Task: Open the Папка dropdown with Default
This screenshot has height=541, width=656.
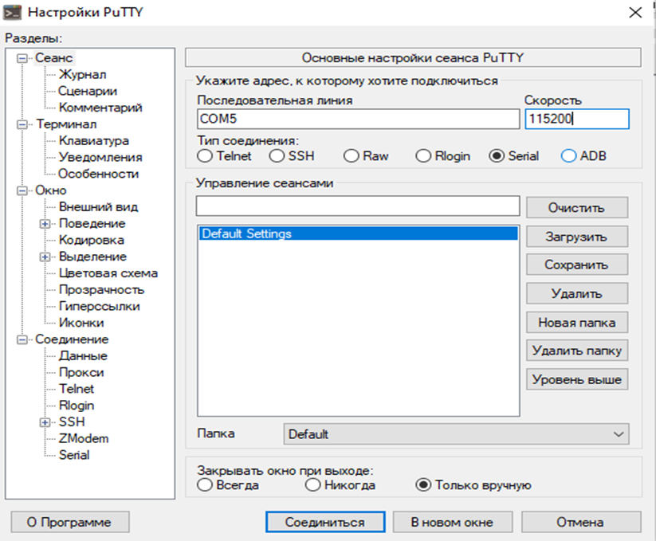Action: pyautogui.click(x=456, y=434)
